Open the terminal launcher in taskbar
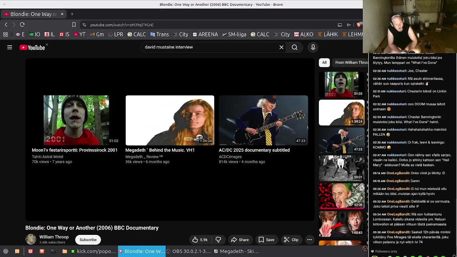457x257 pixels. [53, 251]
